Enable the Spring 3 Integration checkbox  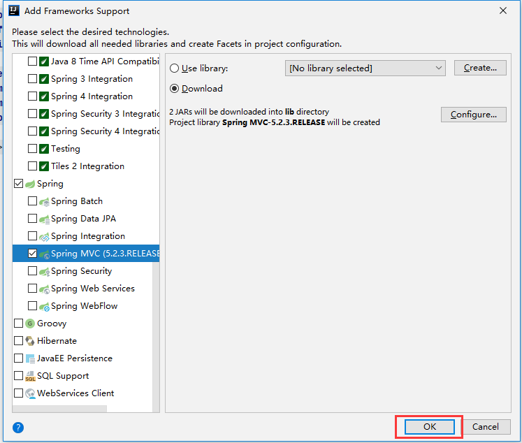(32, 78)
